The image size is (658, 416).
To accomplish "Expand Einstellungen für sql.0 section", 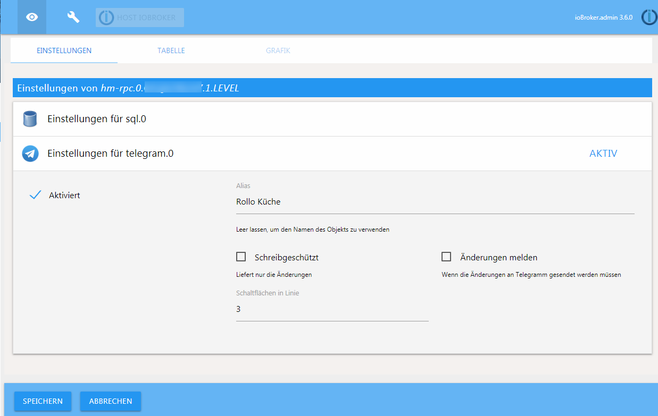I will click(x=332, y=119).
